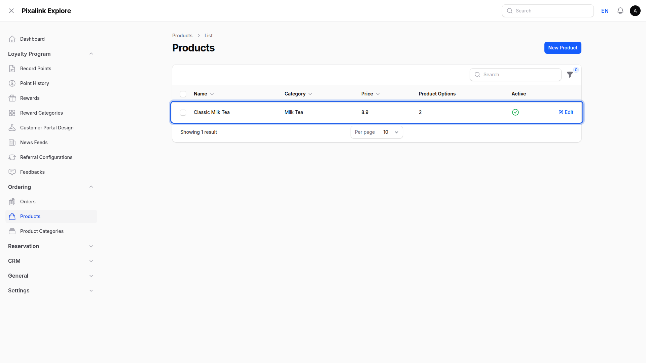Click the Record Points document icon

point(12,69)
